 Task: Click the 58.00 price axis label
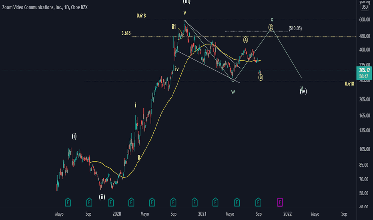[365, 193]
